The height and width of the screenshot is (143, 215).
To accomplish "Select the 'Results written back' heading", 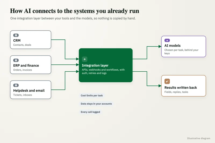I will (x=181, y=87).
